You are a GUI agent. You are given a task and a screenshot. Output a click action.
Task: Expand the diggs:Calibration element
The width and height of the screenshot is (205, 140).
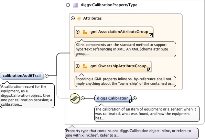pos(135,98)
